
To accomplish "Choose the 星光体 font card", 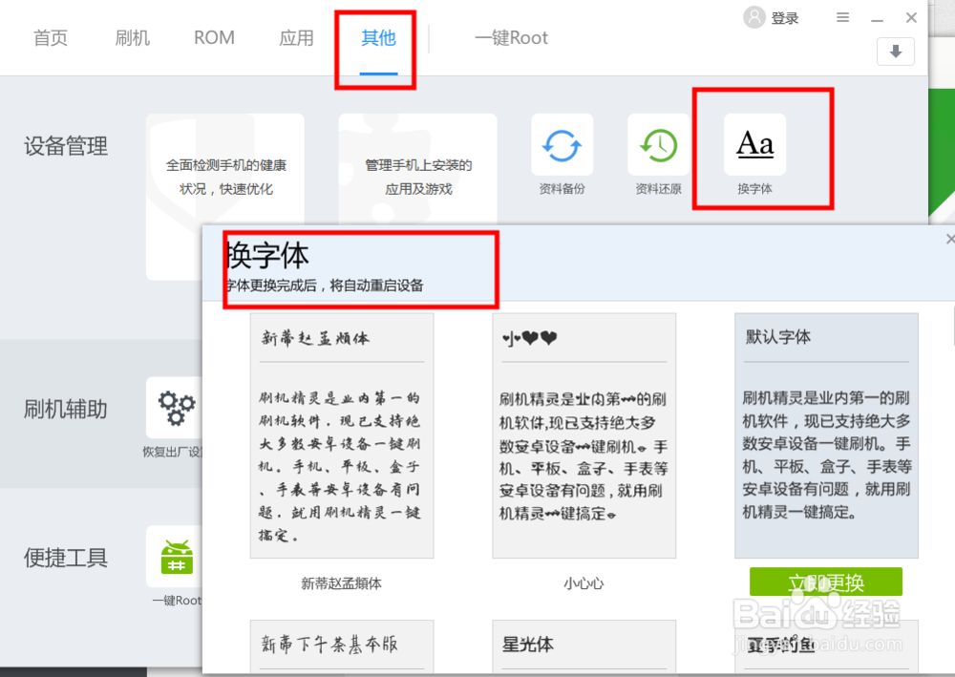I will pyautogui.click(x=584, y=646).
